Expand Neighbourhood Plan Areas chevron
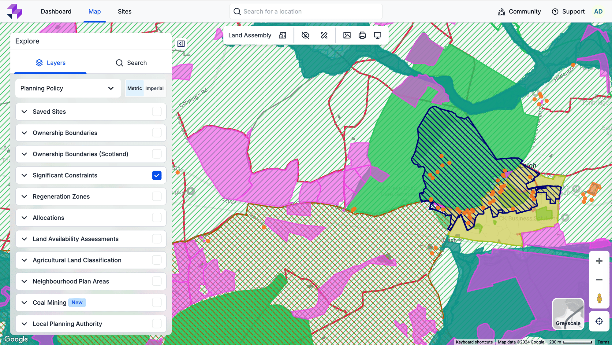This screenshot has width=612, height=345. click(24, 281)
